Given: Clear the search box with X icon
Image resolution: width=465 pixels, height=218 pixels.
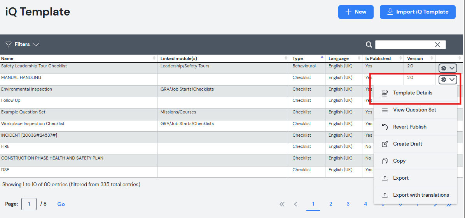Looking at the screenshot, I should 437,45.
